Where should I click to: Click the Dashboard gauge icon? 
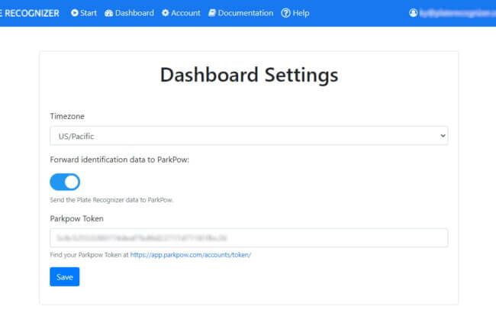click(x=109, y=13)
